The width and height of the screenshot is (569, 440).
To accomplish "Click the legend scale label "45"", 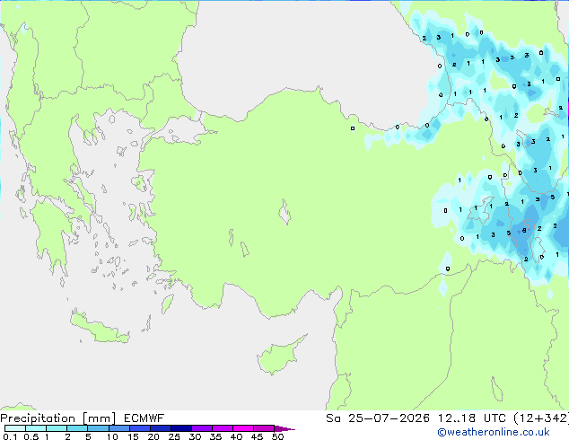I will (x=257, y=436).
